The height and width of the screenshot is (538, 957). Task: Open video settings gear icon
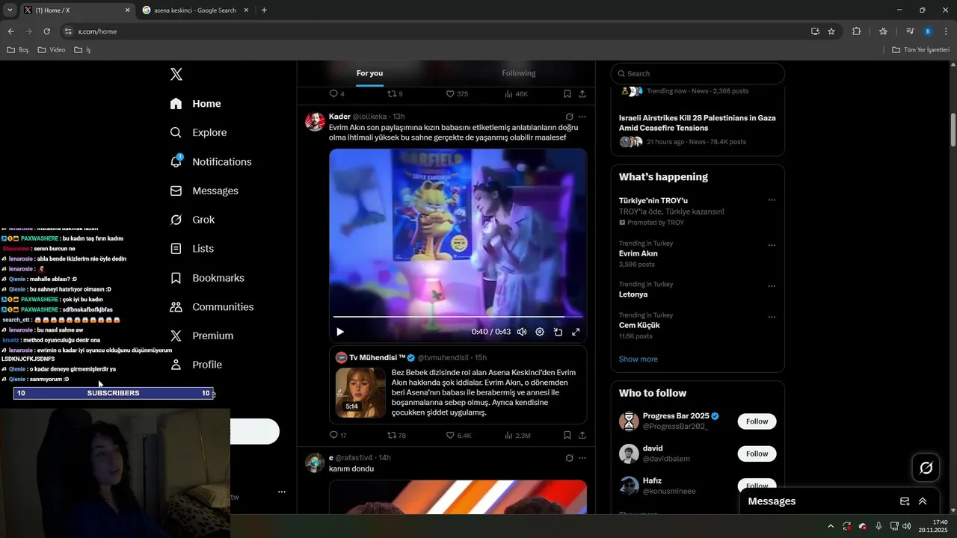[x=540, y=332]
